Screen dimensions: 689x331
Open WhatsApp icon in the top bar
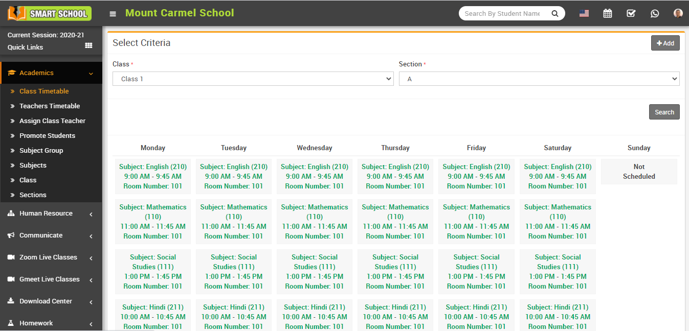(x=655, y=13)
